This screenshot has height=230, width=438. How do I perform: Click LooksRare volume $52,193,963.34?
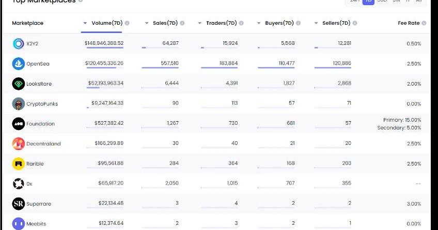(x=105, y=83)
